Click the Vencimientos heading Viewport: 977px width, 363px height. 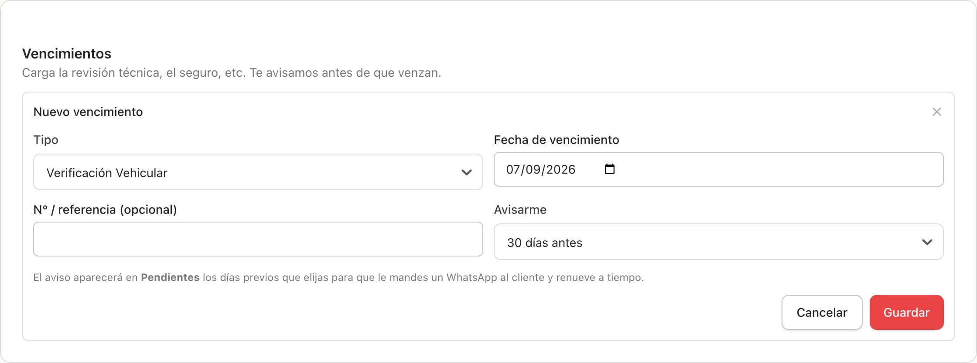[x=67, y=54]
